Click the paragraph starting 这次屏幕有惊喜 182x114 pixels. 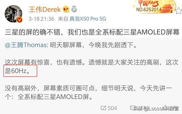(x=91, y=67)
